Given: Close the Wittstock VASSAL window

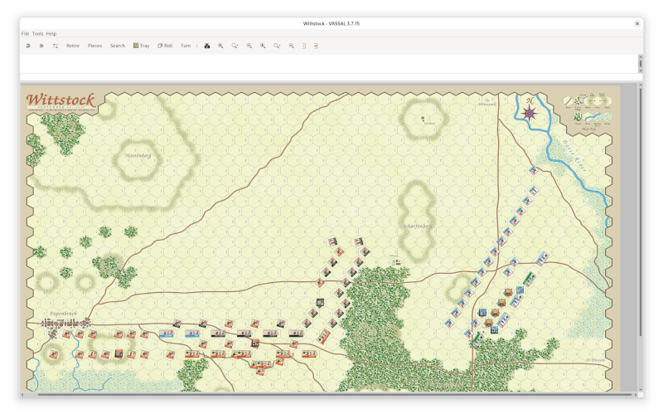Looking at the screenshot, I should (x=637, y=24).
